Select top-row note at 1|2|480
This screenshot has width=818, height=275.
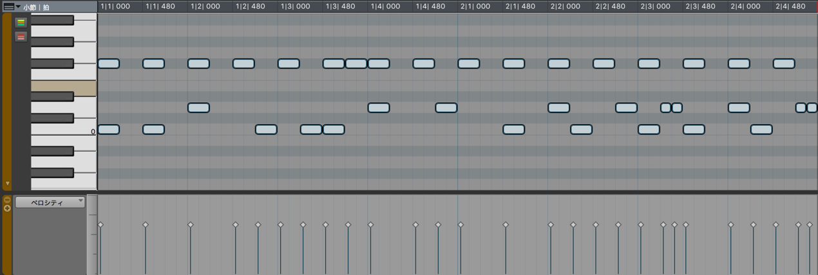pyautogui.click(x=243, y=64)
